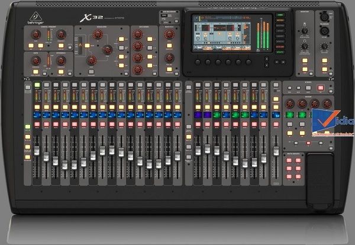Screen dimensions: 355x245
Task: Click the fader cap on group strip 1
Action: pos(198,150)
